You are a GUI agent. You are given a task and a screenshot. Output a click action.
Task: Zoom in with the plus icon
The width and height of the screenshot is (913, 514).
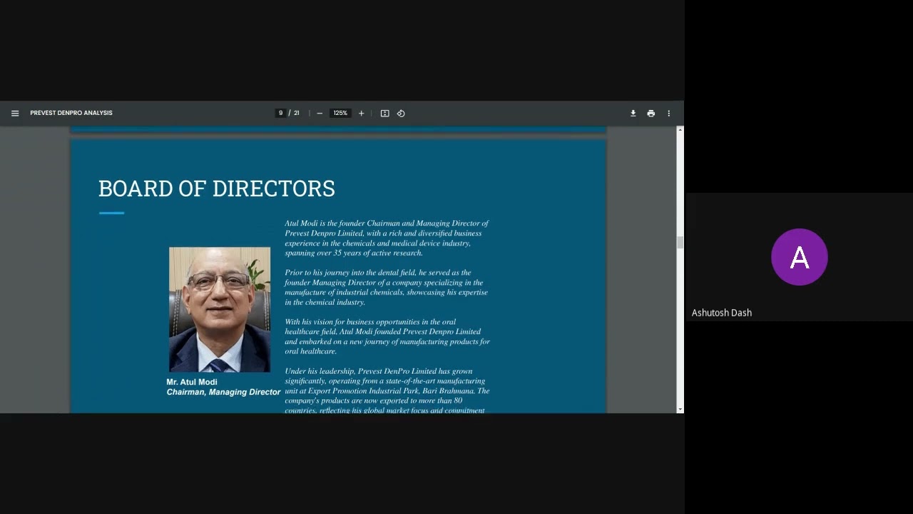pyautogui.click(x=361, y=113)
